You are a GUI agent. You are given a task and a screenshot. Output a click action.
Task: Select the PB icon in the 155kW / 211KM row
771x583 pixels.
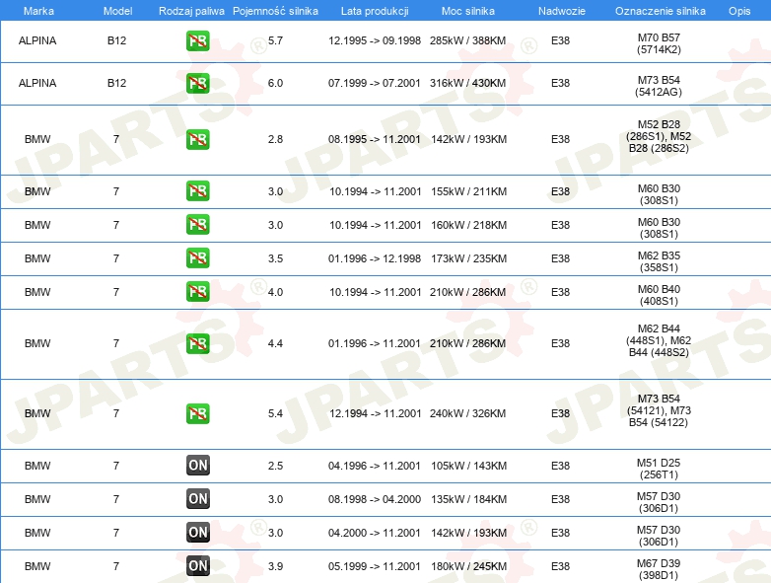point(197,191)
